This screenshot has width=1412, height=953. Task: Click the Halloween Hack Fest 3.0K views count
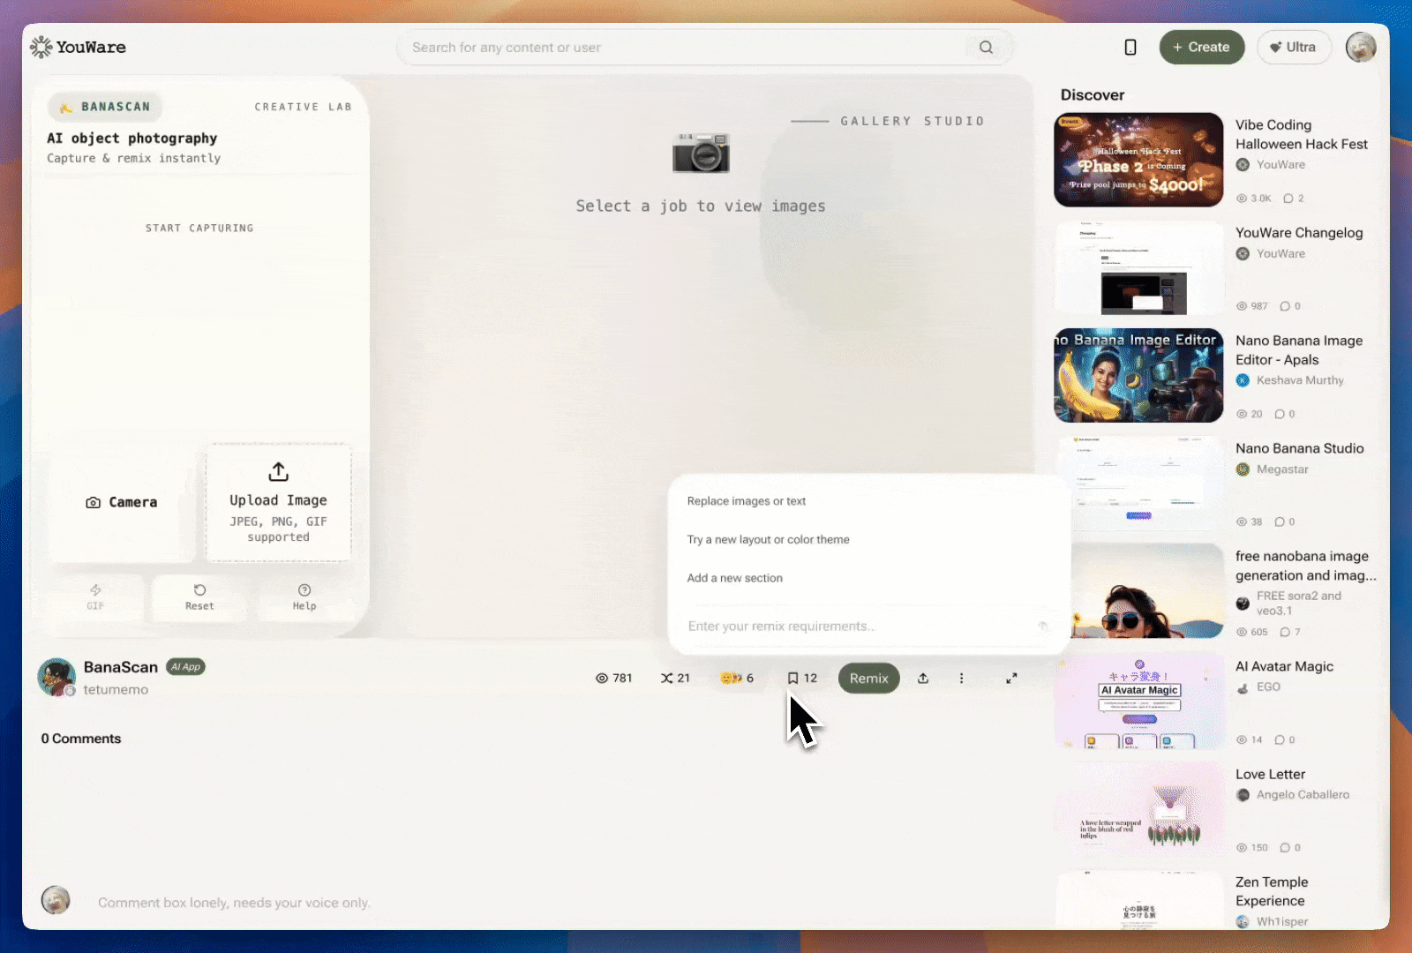(1254, 199)
